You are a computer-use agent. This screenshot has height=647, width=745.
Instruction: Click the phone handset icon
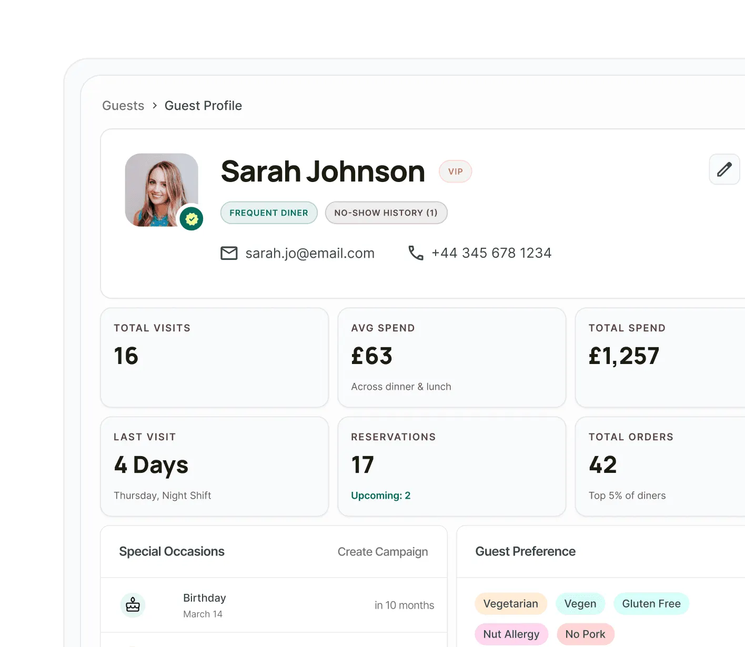coord(416,253)
